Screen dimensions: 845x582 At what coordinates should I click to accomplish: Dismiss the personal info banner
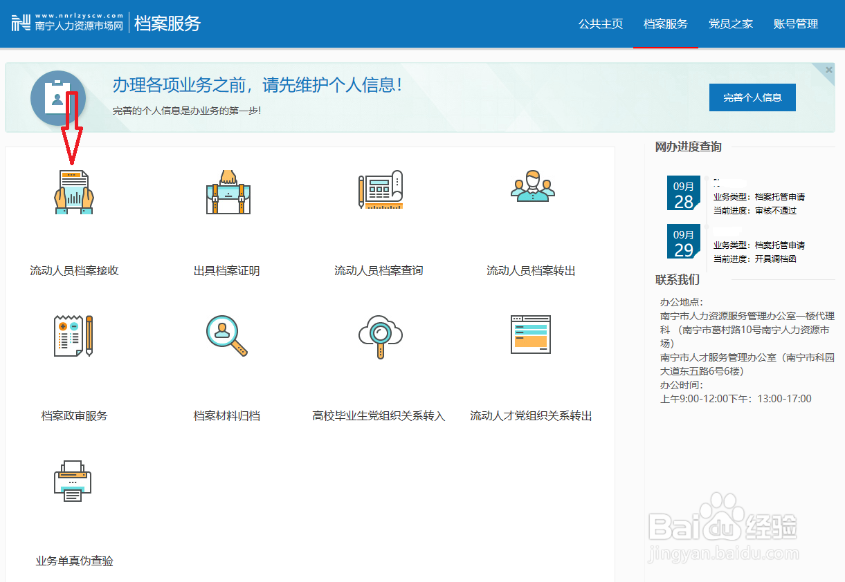[828, 68]
